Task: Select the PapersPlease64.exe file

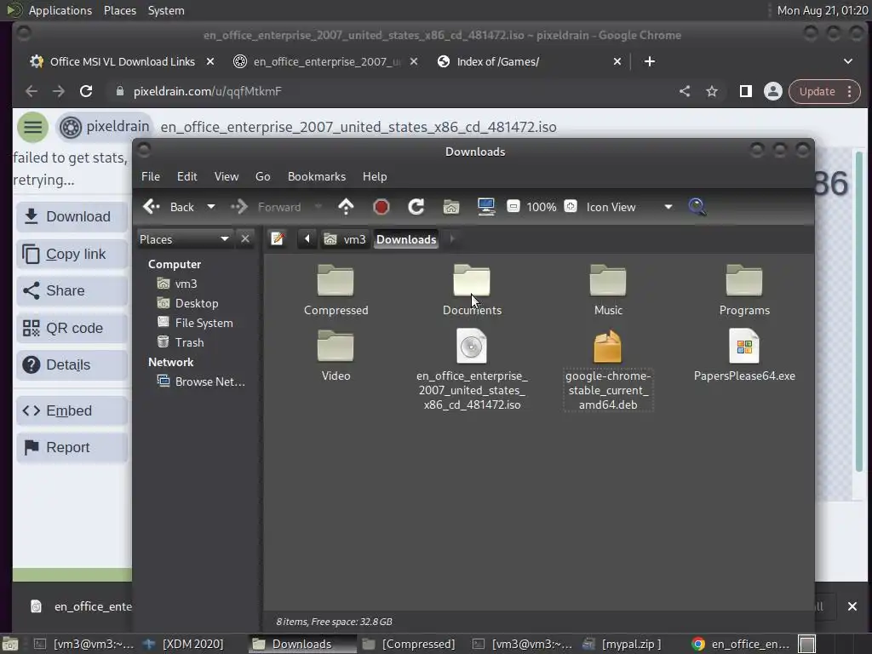Action: point(744,355)
